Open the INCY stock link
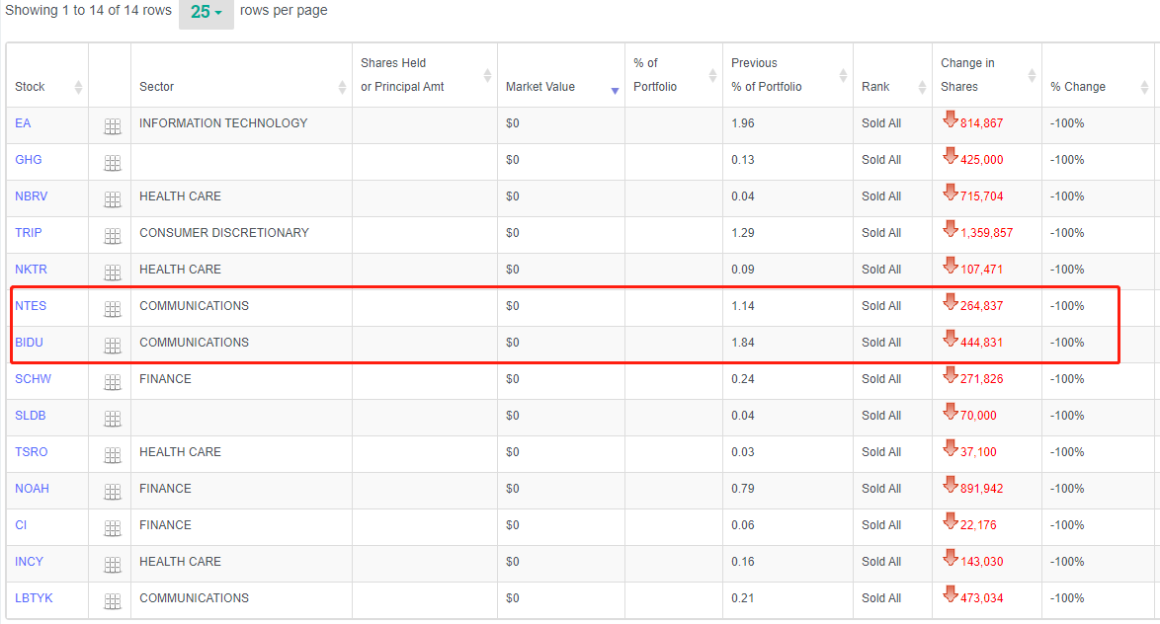Image resolution: width=1160 pixels, height=624 pixels. pos(29,562)
